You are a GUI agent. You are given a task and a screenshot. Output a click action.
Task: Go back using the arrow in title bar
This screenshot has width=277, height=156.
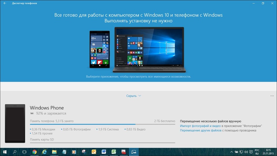[5, 3]
